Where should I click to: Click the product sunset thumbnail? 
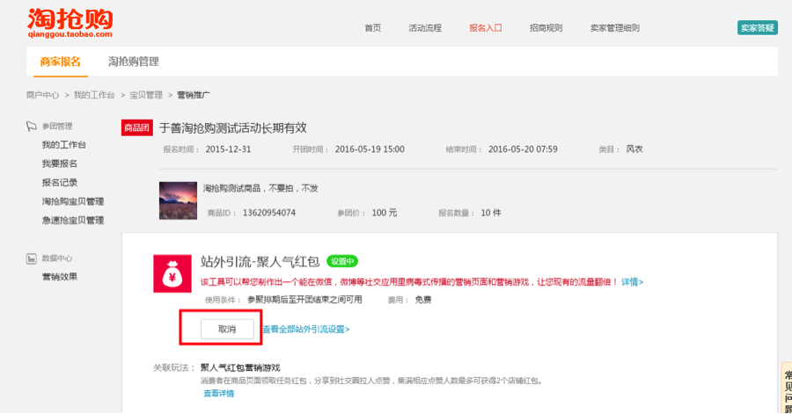[178, 200]
